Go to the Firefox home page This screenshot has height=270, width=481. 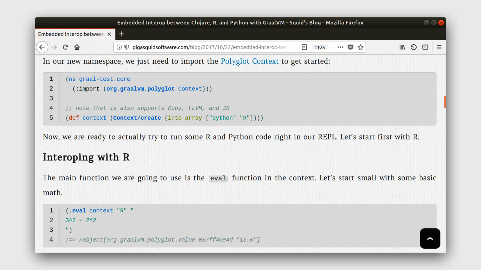coord(77,47)
